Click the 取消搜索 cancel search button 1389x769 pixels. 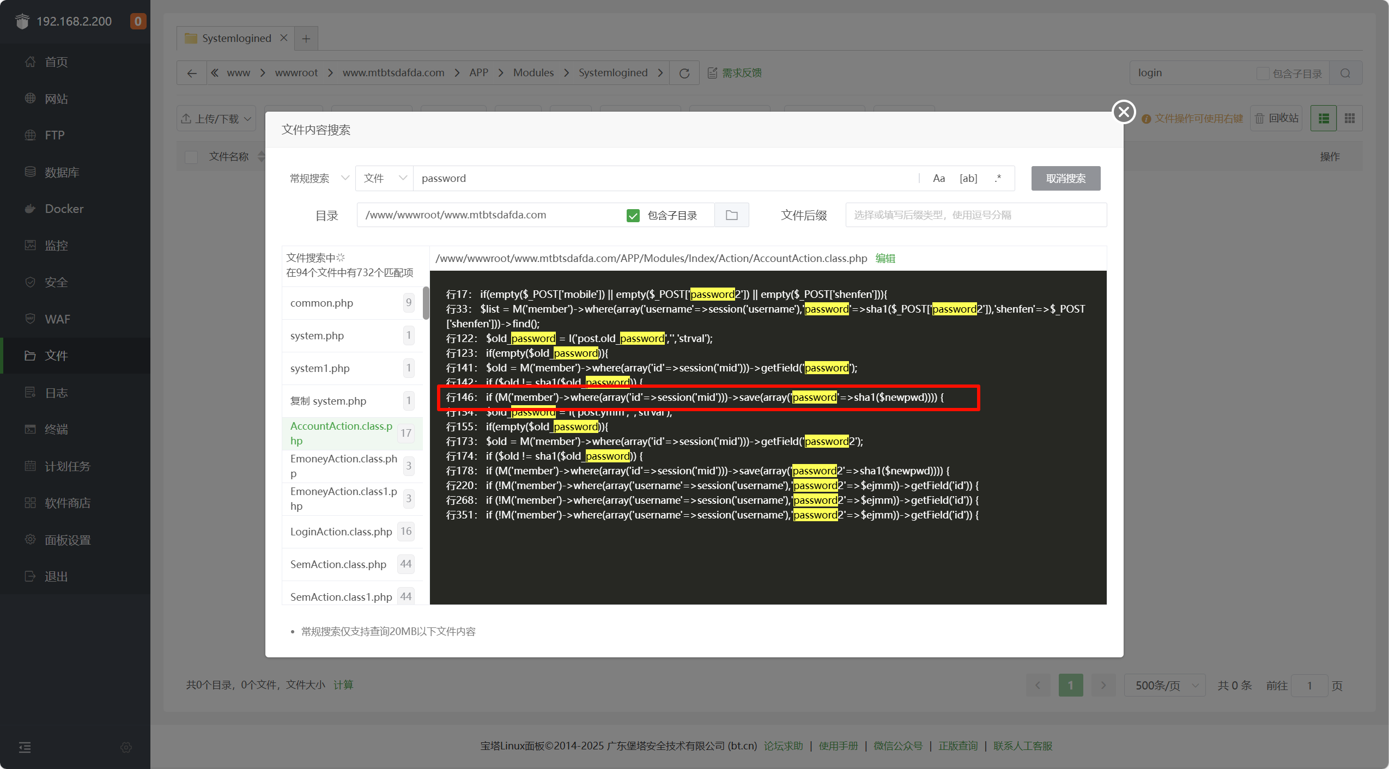(1066, 178)
